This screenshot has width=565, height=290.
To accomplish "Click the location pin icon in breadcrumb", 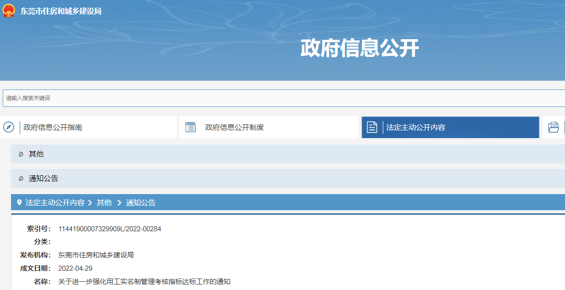I will [19, 202].
